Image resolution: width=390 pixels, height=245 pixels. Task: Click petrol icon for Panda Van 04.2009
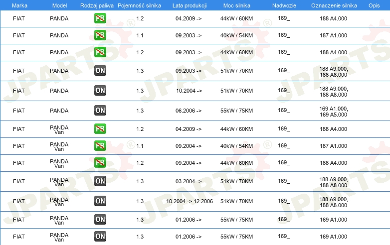point(100,129)
